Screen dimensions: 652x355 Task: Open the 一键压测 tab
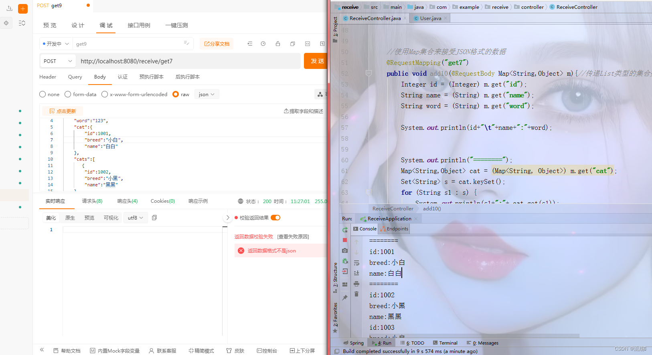176,25
